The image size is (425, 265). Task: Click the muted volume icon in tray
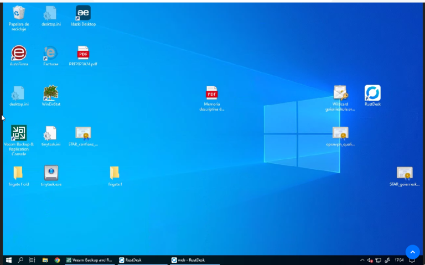(370, 260)
